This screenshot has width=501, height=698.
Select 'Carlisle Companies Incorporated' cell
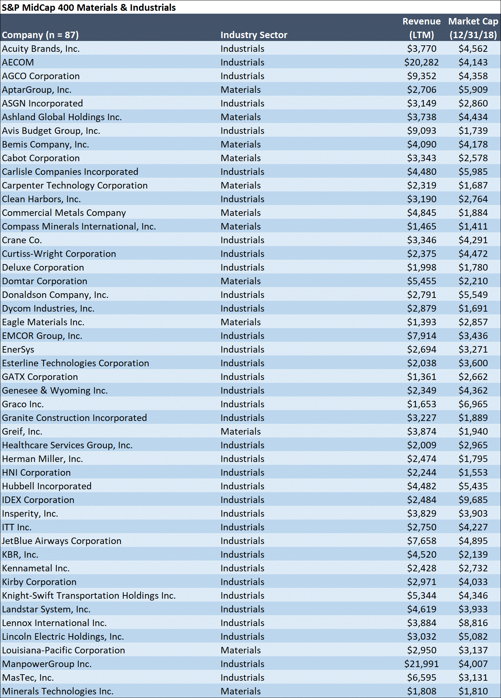click(70, 172)
